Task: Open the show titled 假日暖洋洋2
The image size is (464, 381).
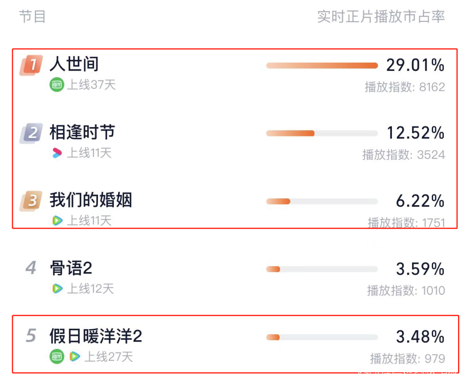Action: [x=95, y=336]
